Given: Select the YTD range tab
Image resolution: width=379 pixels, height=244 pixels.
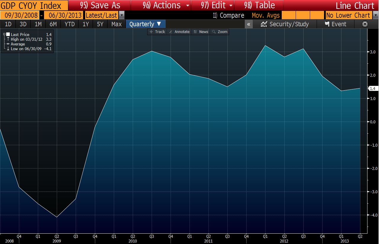Looking at the screenshot, I should (70, 24).
